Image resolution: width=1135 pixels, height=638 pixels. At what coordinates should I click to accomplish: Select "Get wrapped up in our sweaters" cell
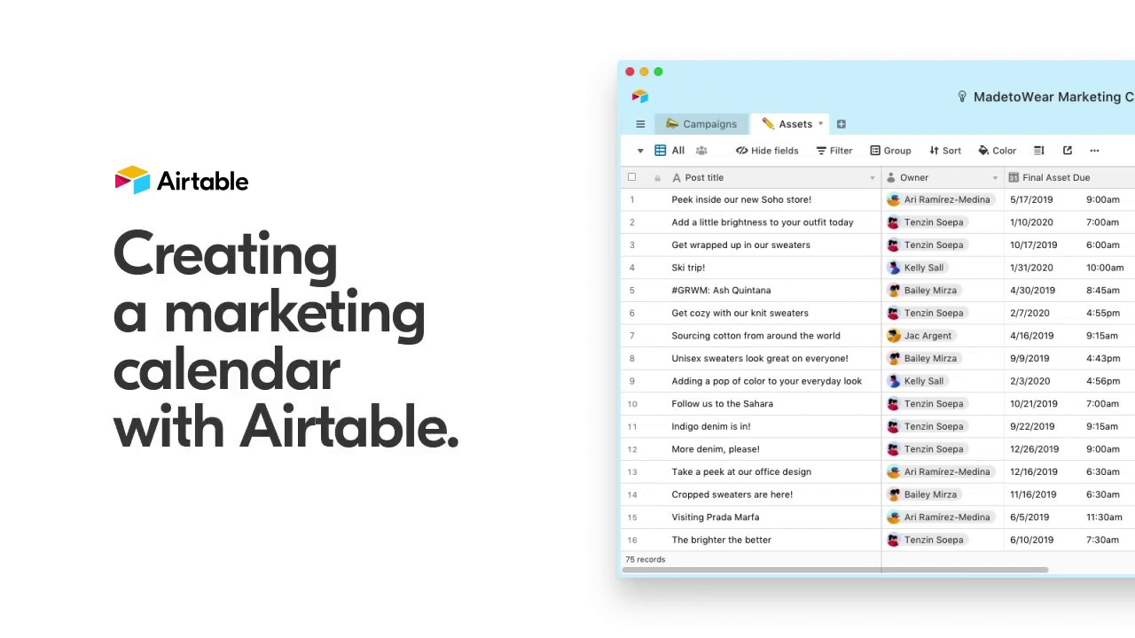(740, 245)
